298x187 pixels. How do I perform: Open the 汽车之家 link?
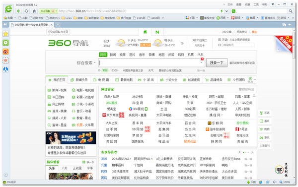112,123
